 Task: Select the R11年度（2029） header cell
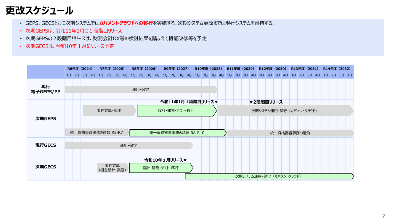point(241,69)
